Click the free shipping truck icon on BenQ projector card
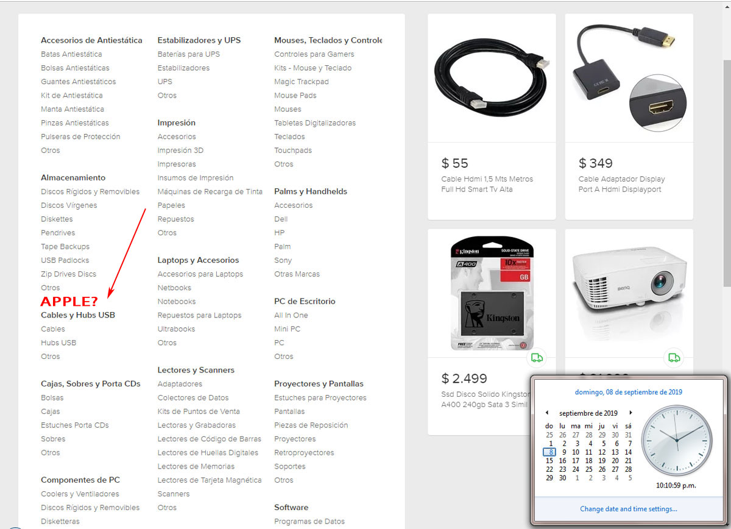731x529 pixels. (674, 358)
